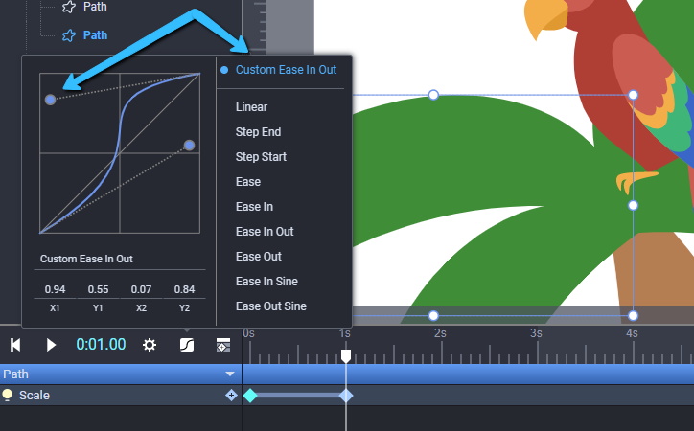
Task: Select the Scale keyframe at 1s
Action: [346, 396]
